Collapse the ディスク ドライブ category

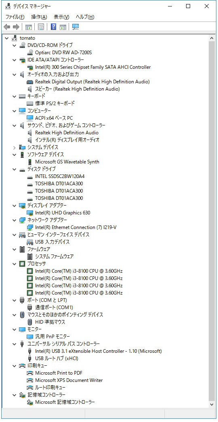15,169
